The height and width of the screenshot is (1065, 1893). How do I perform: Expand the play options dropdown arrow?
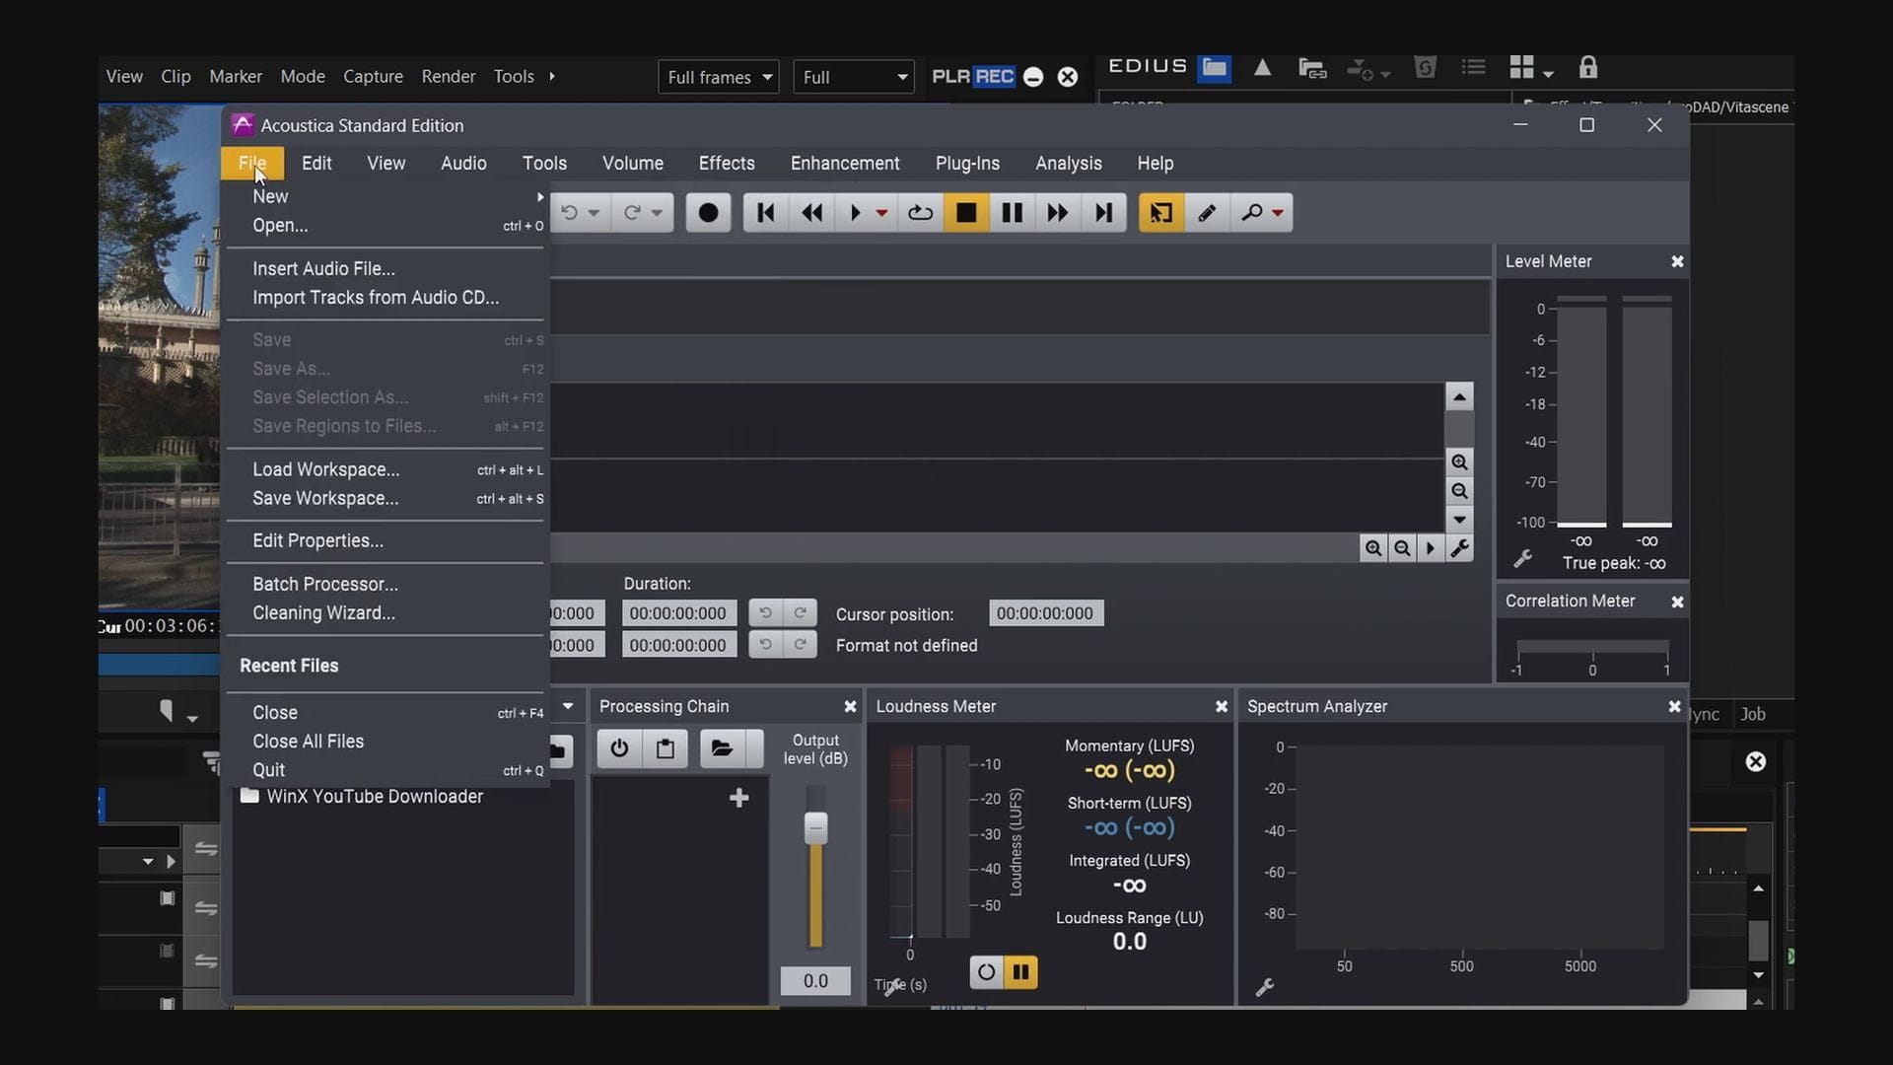pyautogui.click(x=881, y=213)
